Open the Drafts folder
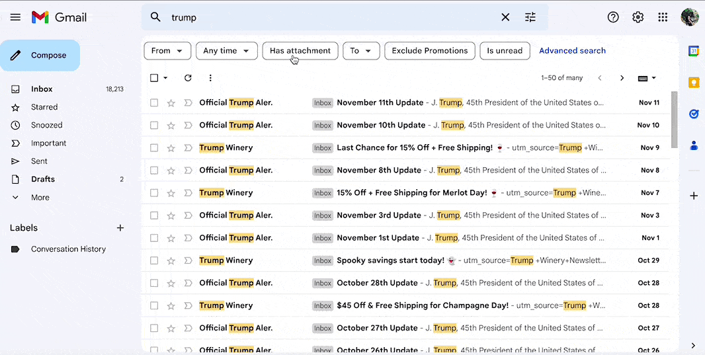 (x=42, y=179)
